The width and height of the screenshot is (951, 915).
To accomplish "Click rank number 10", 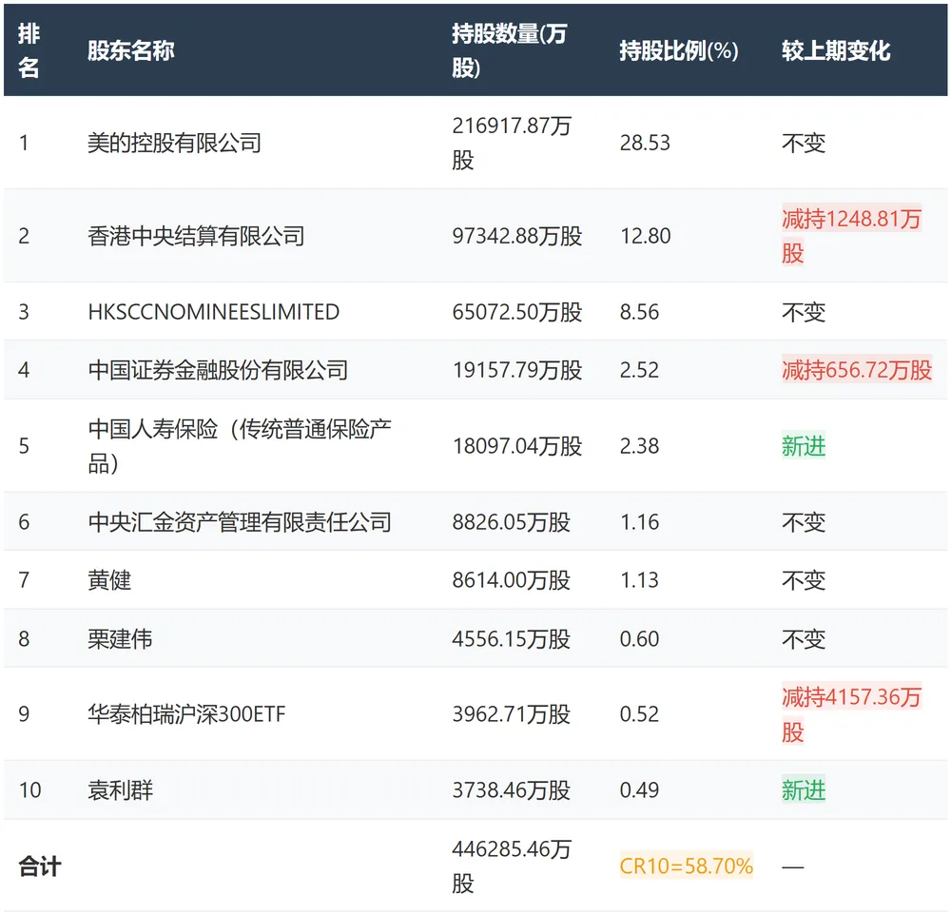I will (29, 790).
